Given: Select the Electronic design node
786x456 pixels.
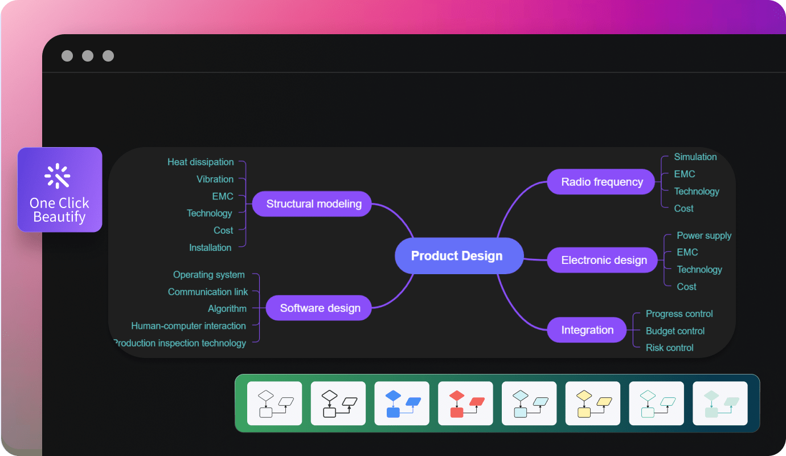Looking at the screenshot, I should pyautogui.click(x=603, y=260).
